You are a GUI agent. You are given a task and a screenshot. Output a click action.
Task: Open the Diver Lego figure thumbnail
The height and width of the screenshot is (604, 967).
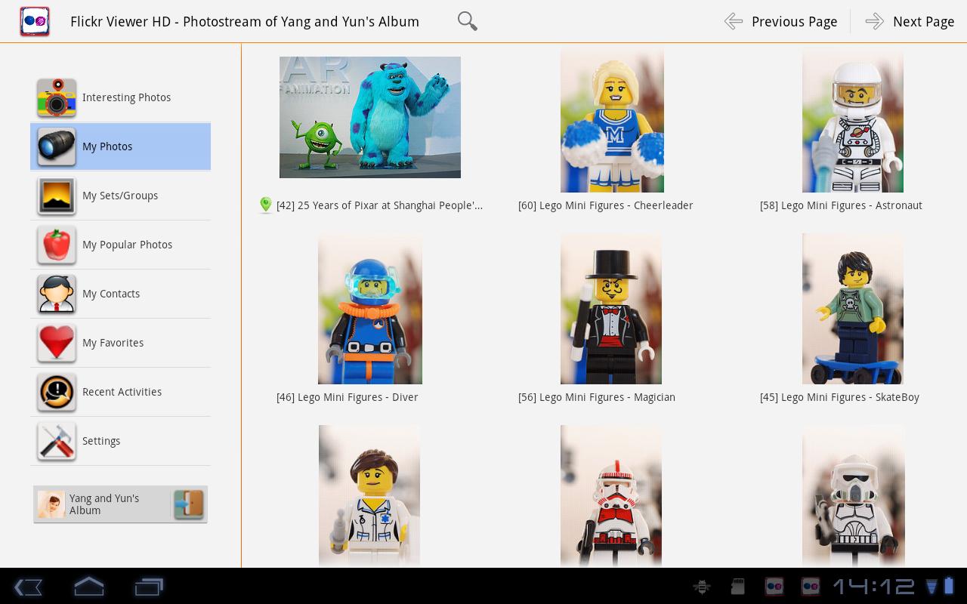click(x=370, y=309)
